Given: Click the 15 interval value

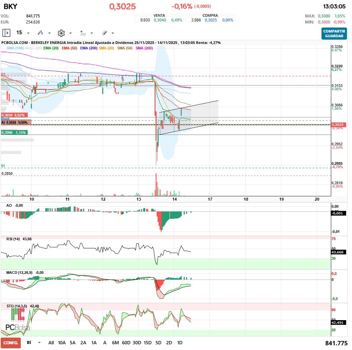Looking at the screenshot, I should pos(19,33).
